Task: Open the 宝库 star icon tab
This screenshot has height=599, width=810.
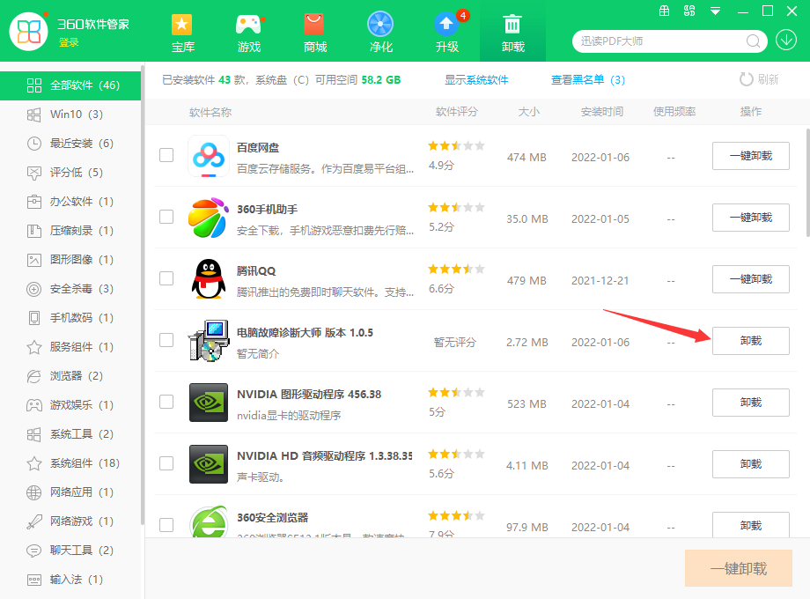Action: pos(182,33)
